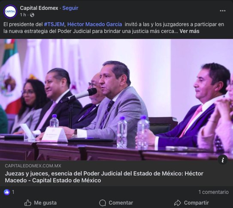The width and height of the screenshot is (233, 208).
Task: Click the blue like reaction icon
Action: point(7,192)
